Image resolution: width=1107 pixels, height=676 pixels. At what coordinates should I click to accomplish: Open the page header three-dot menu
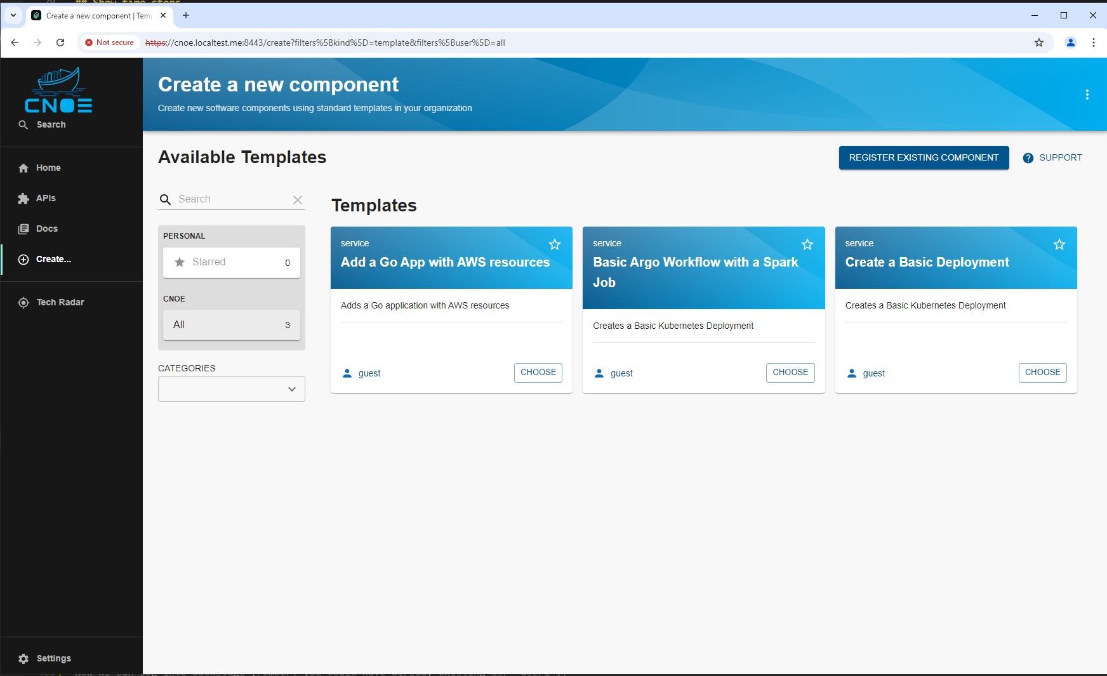tap(1087, 95)
